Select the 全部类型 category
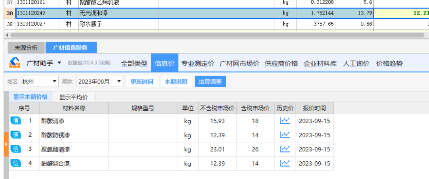The width and height of the screenshot is (429, 179). click(134, 63)
